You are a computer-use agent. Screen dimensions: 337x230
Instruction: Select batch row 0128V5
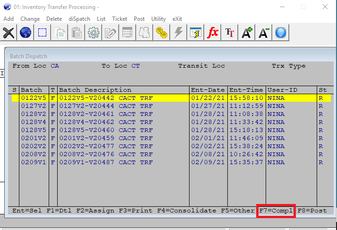coord(171,130)
